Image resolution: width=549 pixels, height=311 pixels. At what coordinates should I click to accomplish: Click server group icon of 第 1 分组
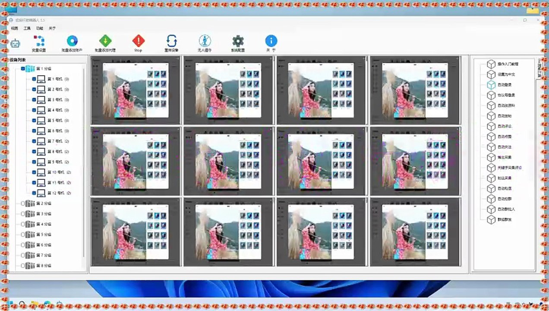tap(30, 69)
